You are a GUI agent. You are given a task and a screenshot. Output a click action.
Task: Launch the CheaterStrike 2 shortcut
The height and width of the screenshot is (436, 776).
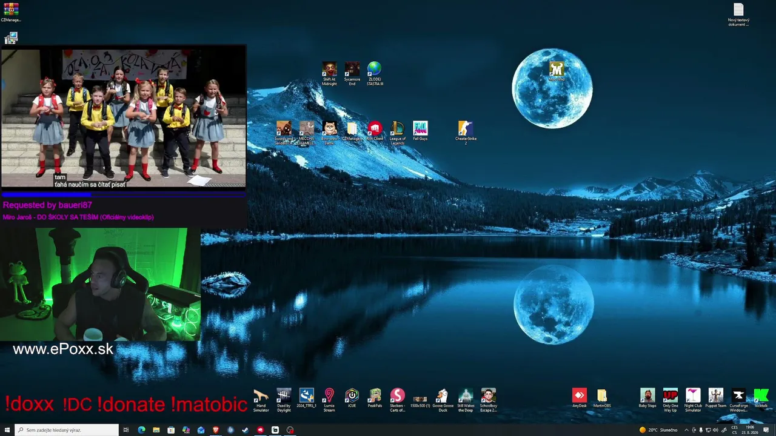click(466, 133)
